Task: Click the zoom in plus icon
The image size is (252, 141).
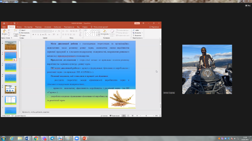Action: 154,116
